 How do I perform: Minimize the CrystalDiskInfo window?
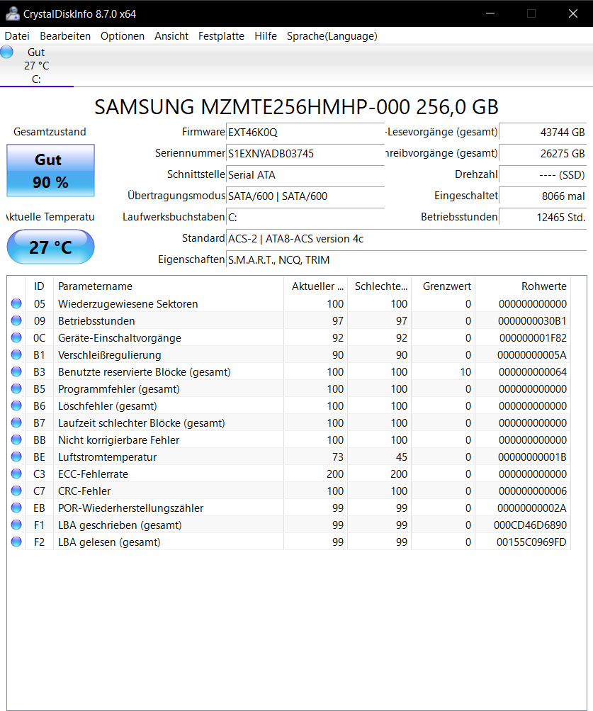490,13
